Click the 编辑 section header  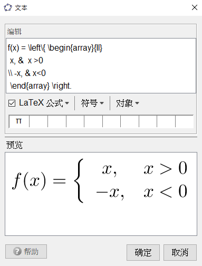(x=14, y=32)
